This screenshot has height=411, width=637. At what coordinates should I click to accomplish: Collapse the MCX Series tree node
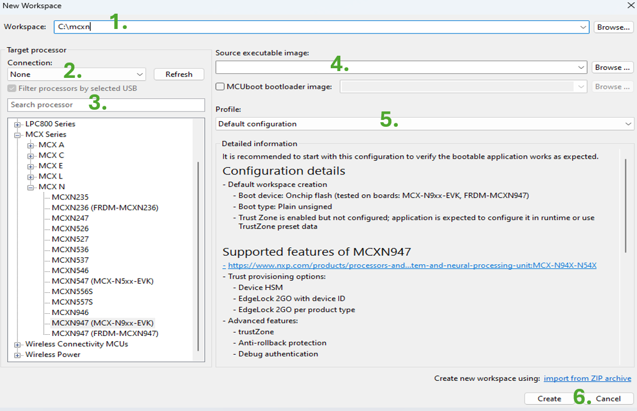pyautogui.click(x=18, y=135)
